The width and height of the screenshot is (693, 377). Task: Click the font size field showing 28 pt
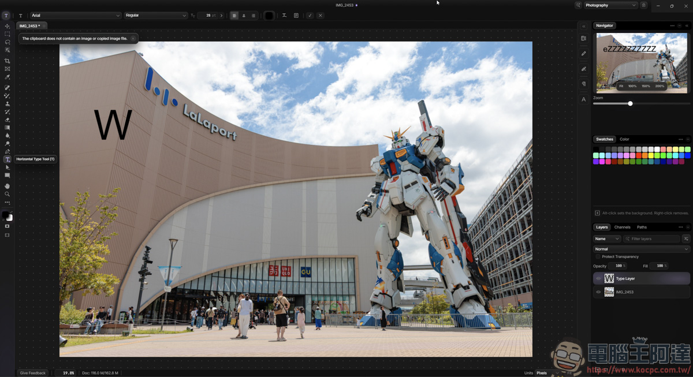click(208, 16)
